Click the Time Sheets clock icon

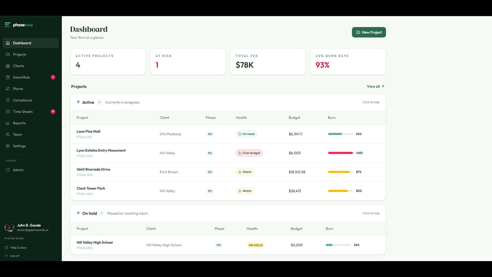click(x=8, y=112)
